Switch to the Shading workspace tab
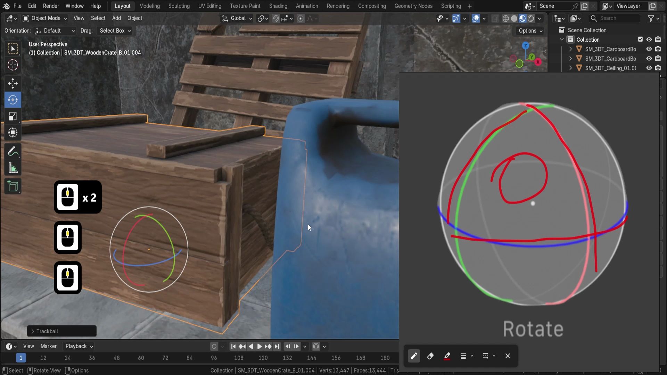This screenshot has height=375, width=667. click(x=278, y=6)
